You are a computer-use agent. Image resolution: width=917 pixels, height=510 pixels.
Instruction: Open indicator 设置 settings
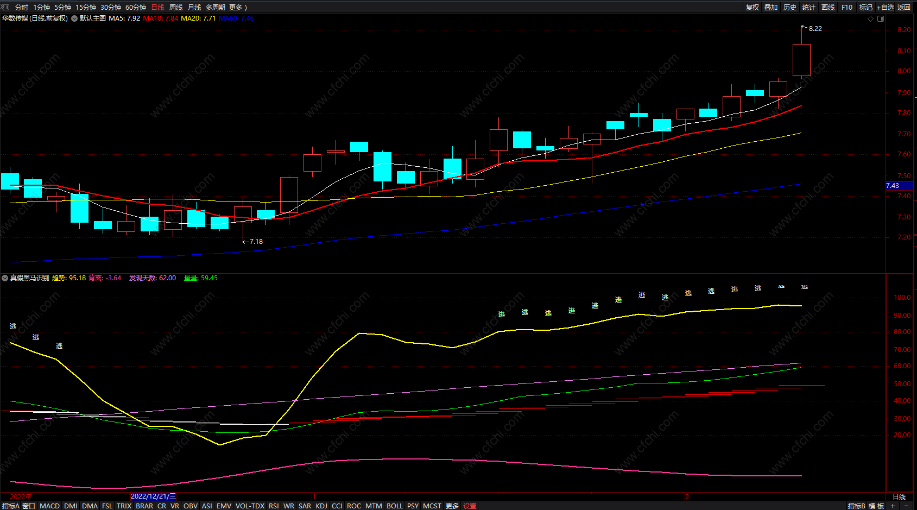point(470,506)
